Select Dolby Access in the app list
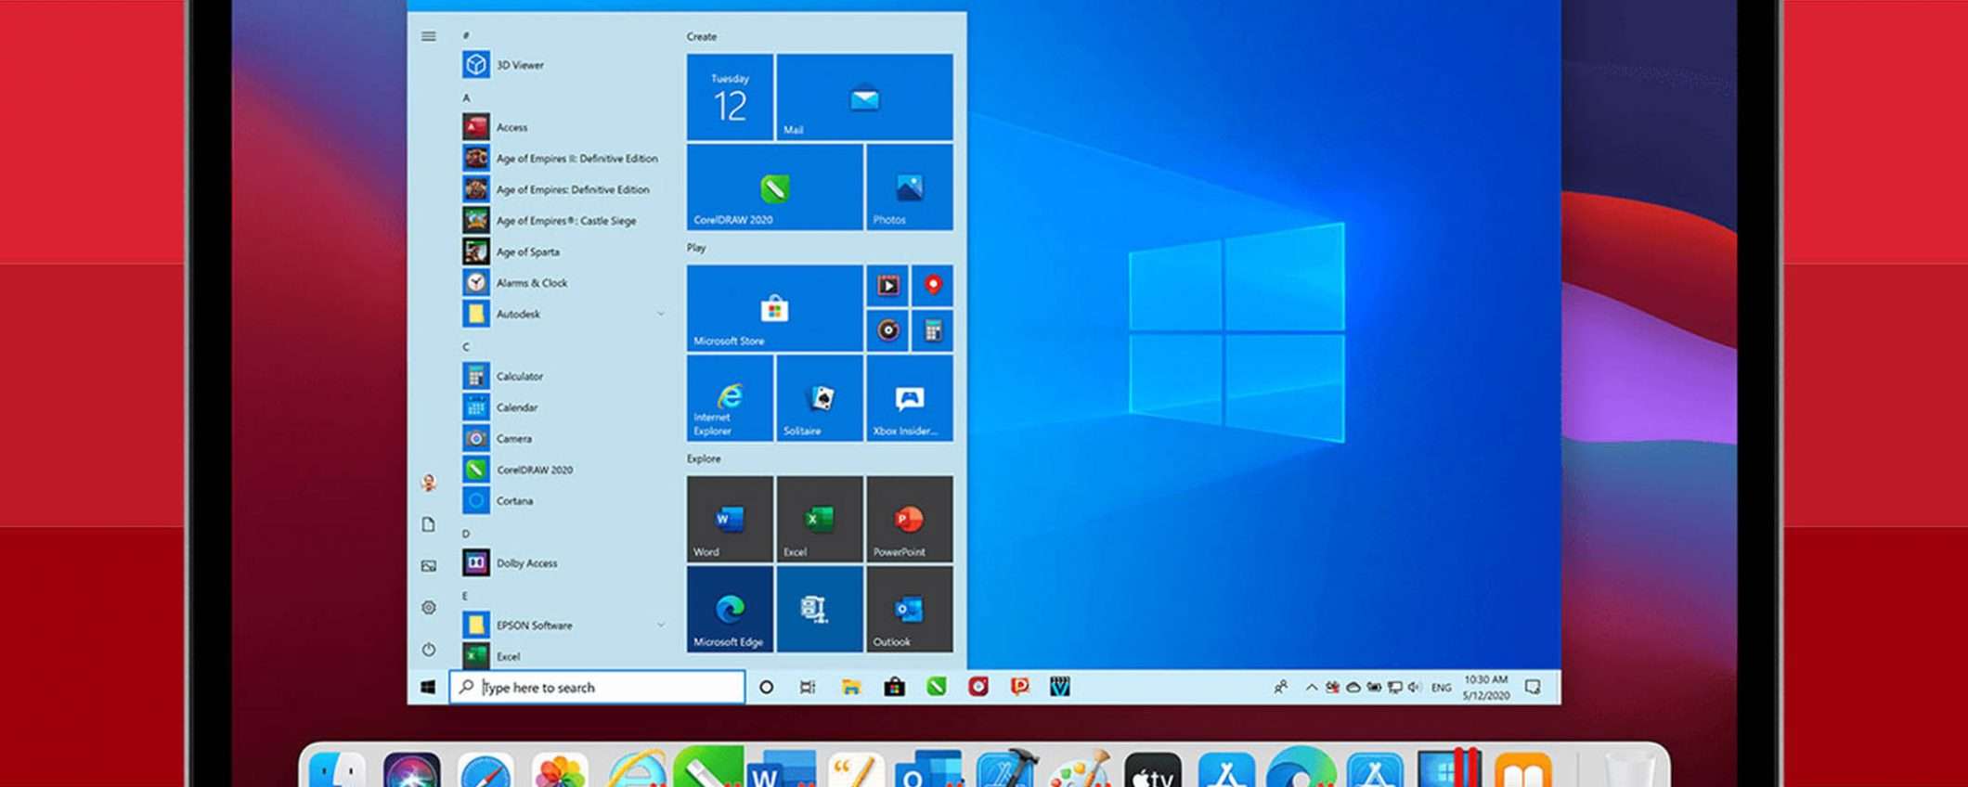Screen dimensions: 1968x787 [x=526, y=563]
